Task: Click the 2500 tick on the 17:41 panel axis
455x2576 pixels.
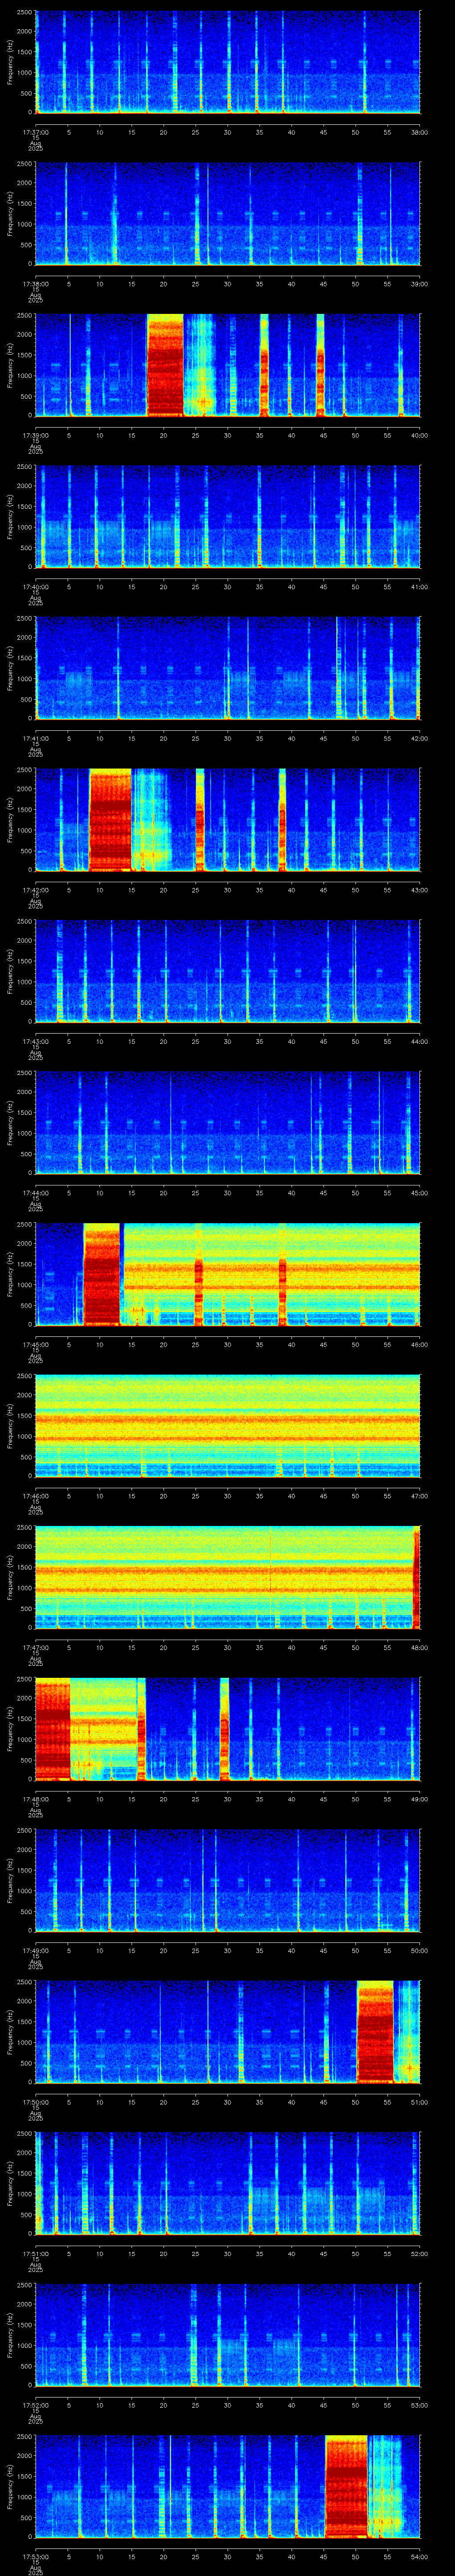Action: pyautogui.click(x=25, y=619)
